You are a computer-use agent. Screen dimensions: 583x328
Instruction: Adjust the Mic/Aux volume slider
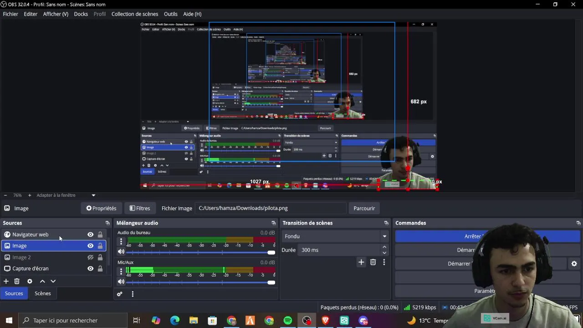[200, 282]
